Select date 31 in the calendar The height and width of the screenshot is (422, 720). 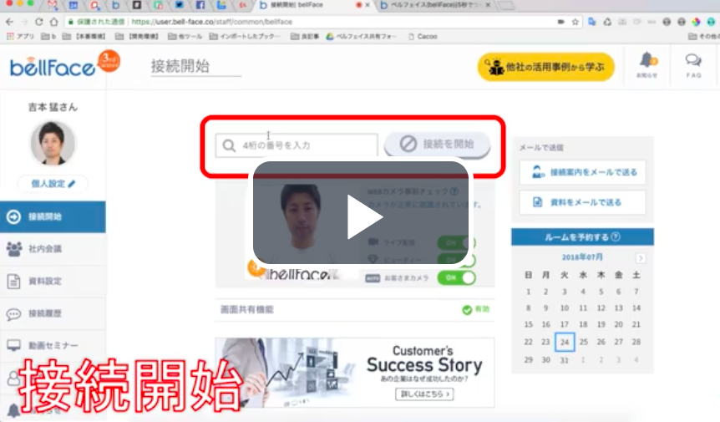point(565,360)
